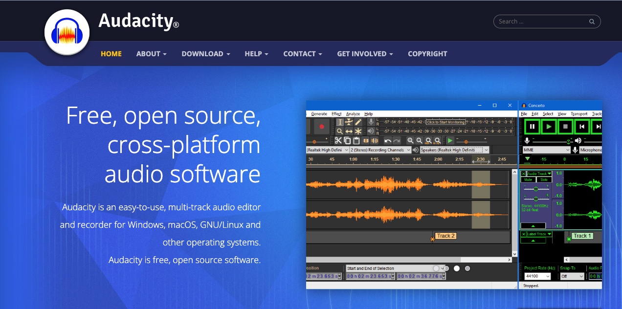
Task: Open the Recording Channels dropdown
Action: pyautogui.click(x=380, y=150)
